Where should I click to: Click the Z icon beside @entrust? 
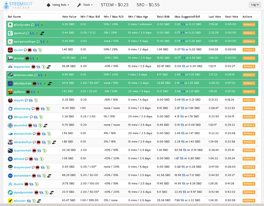[42, 33]
